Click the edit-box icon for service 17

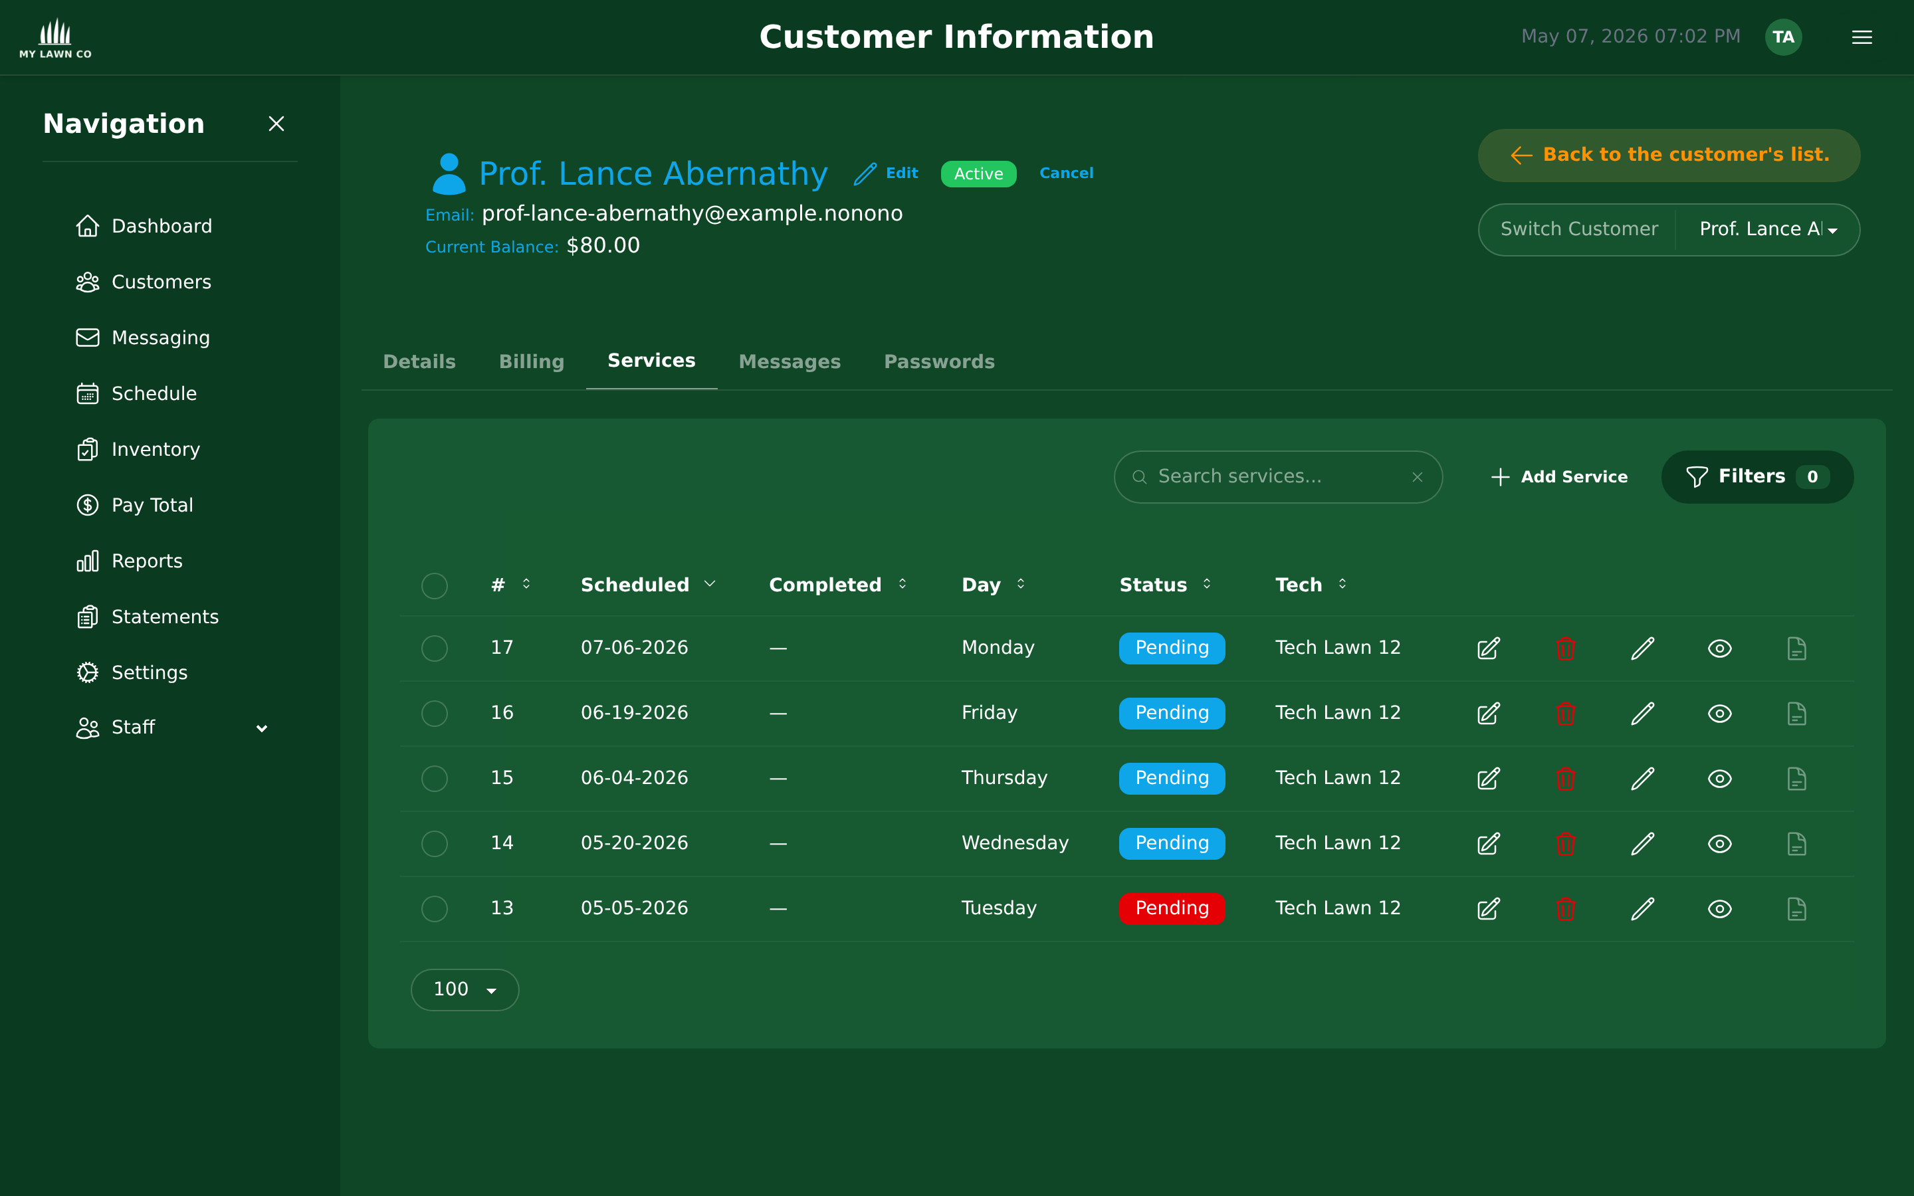(x=1489, y=648)
